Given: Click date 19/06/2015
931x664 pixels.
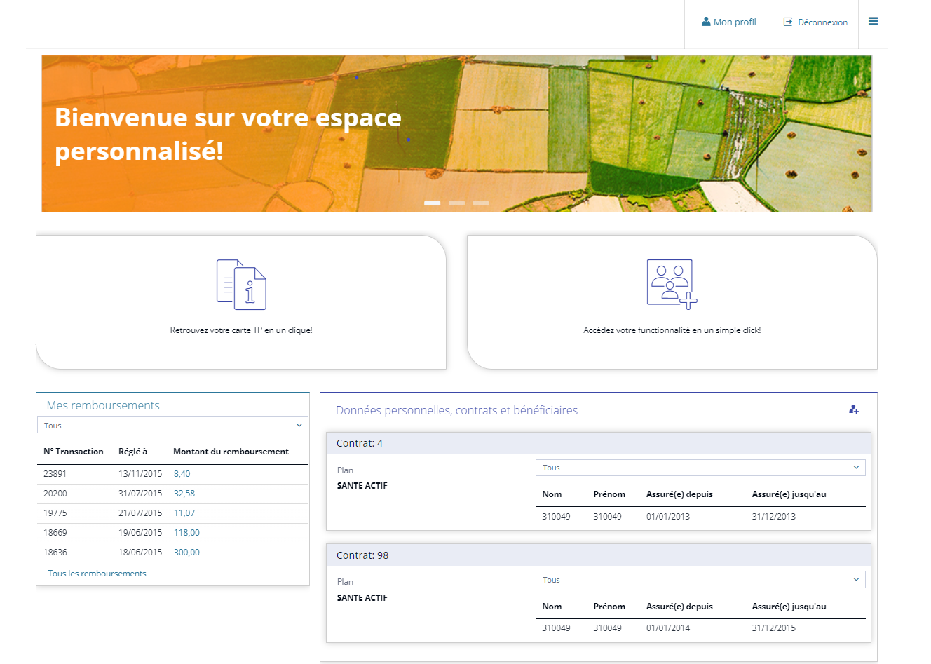Looking at the screenshot, I should [x=140, y=533].
